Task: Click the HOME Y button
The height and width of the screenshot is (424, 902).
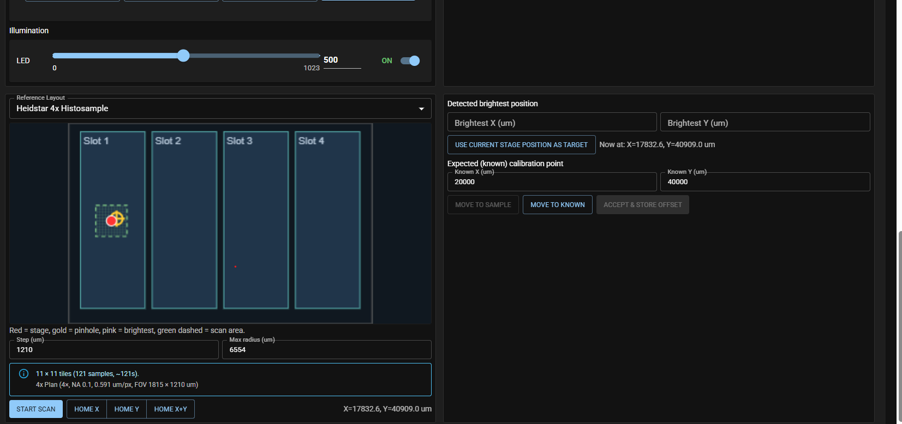Action: click(127, 409)
